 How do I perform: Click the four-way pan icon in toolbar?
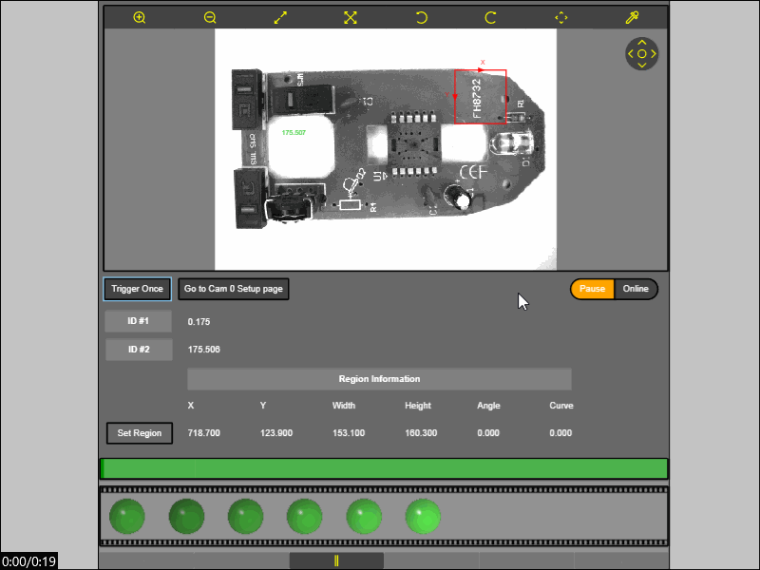click(560, 17)
